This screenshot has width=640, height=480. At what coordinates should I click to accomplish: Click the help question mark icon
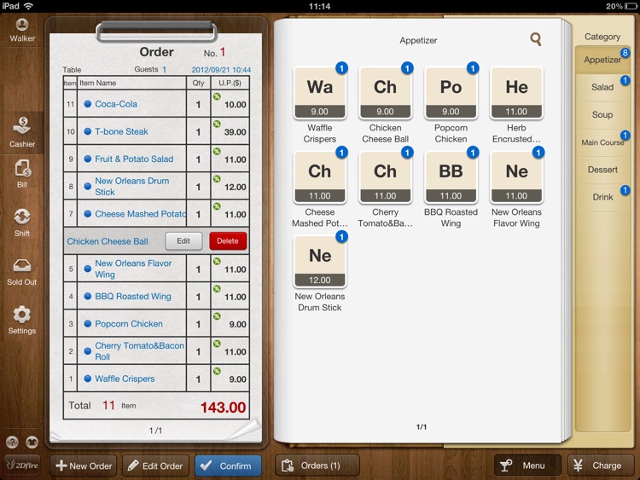pos(12,442)
